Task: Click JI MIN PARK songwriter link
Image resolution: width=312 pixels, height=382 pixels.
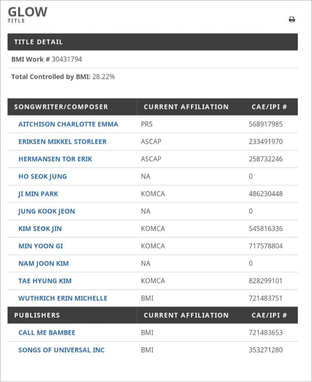Action: pyautogui.click(x=38, y=194)
